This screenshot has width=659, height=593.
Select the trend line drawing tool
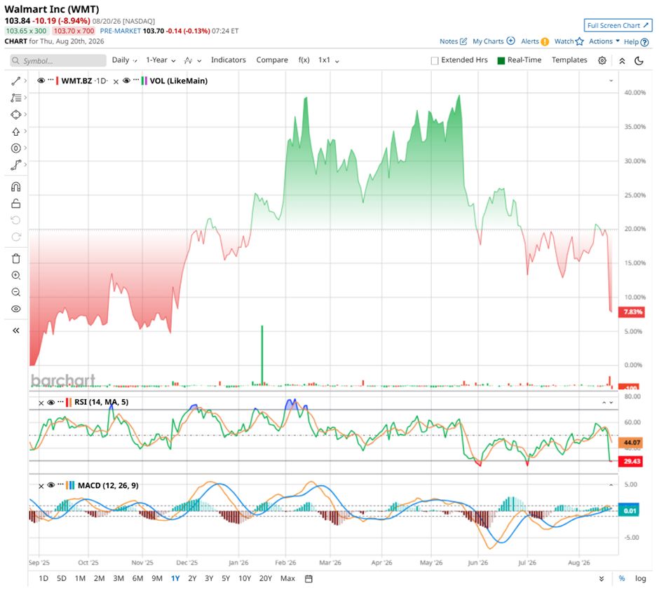point(16,81)
